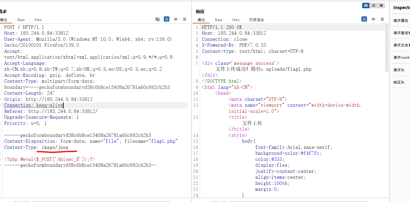Expand 请求头 section in Inspector

(x=400, y=70)
